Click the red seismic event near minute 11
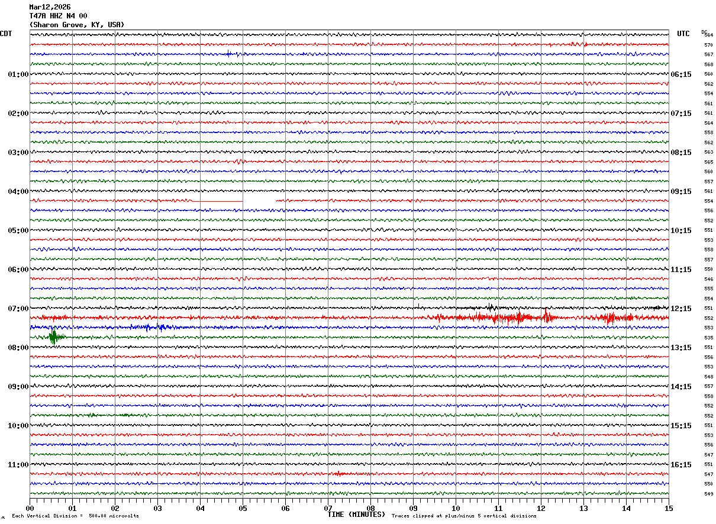716x524 pixels. coord(509,318)
